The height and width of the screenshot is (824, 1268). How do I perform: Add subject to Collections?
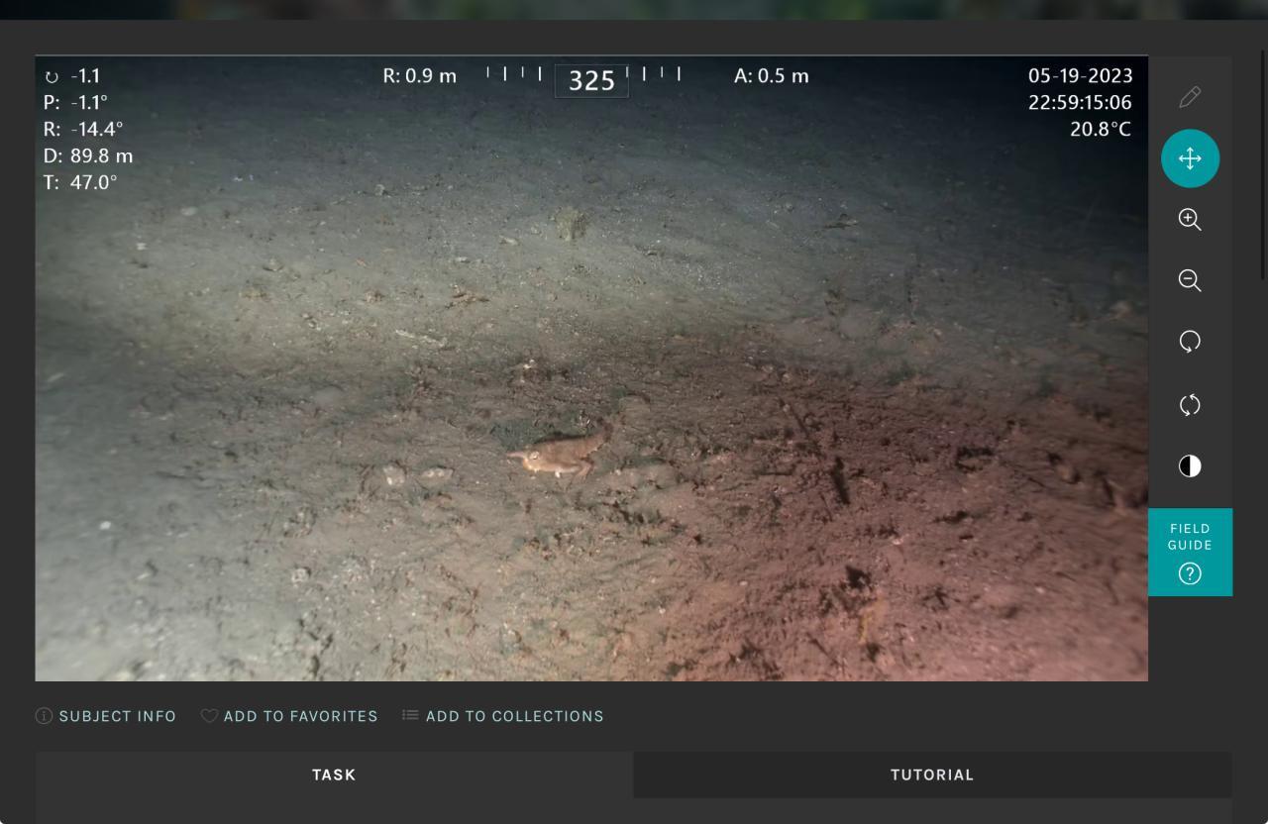(503, 716)
